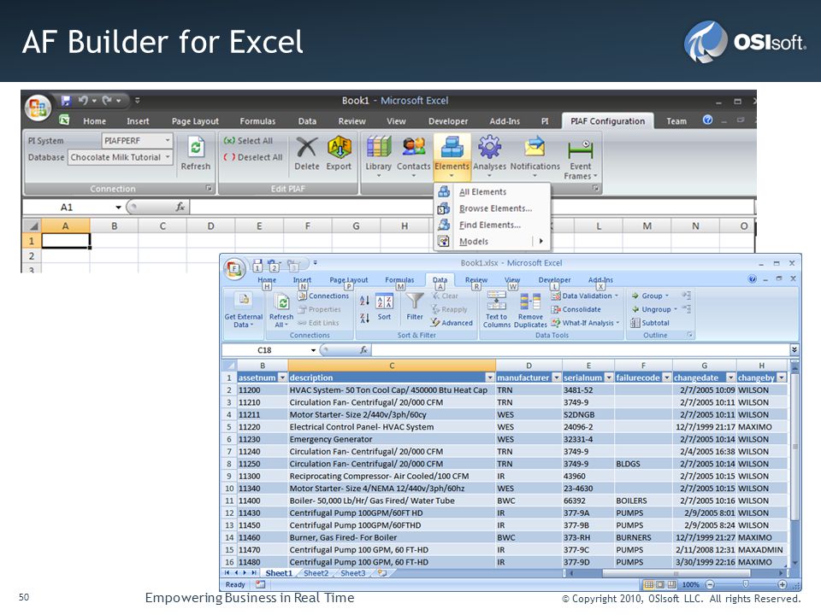The image size is (821, 615).
Task: Open the assetnum column filter dropdown
Action: pos(282,378)
